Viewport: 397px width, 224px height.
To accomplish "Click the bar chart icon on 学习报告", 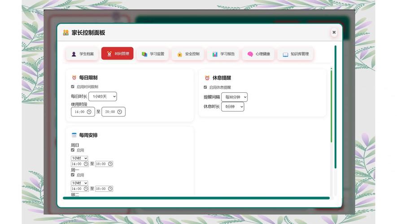I will click(x=215, y=54).
